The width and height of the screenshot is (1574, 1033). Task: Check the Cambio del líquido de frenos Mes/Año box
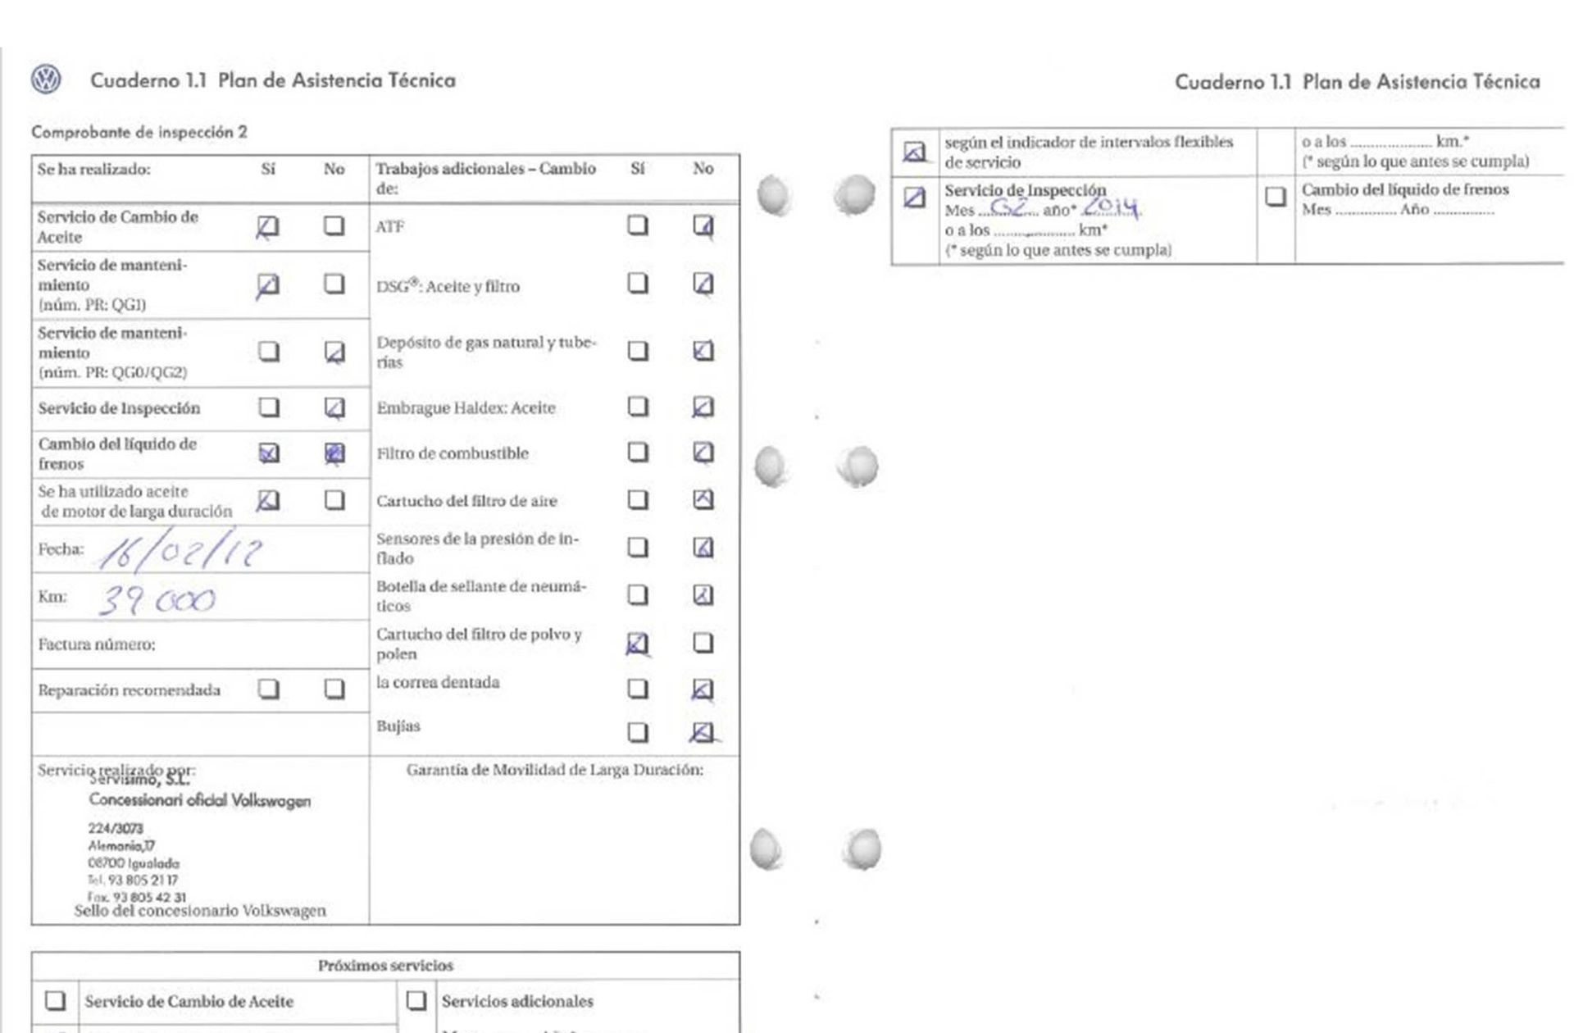[1275, 197]
